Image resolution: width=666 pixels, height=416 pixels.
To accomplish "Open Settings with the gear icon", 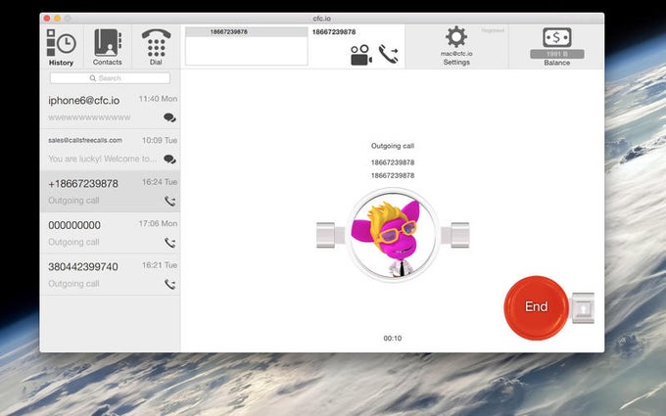I will [456, 37].
